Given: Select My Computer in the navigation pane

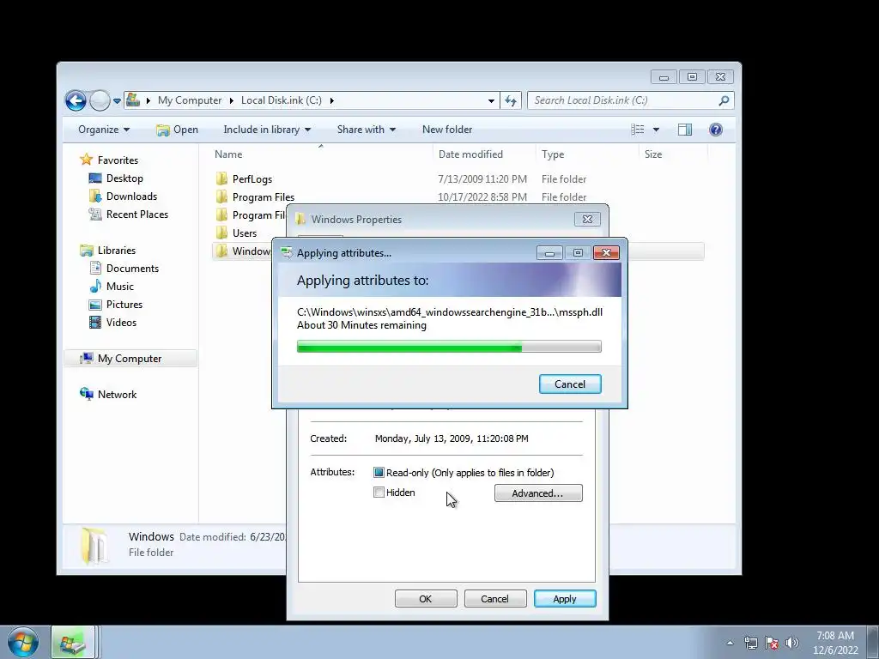Looking at the screenshot, I should click(130, 359).
